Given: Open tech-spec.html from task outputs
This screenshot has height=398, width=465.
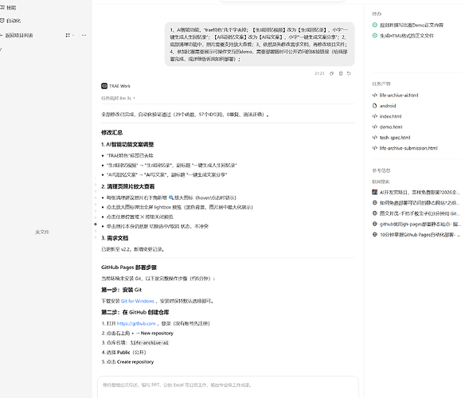Looking at the screenshot, I should (395, 138).
